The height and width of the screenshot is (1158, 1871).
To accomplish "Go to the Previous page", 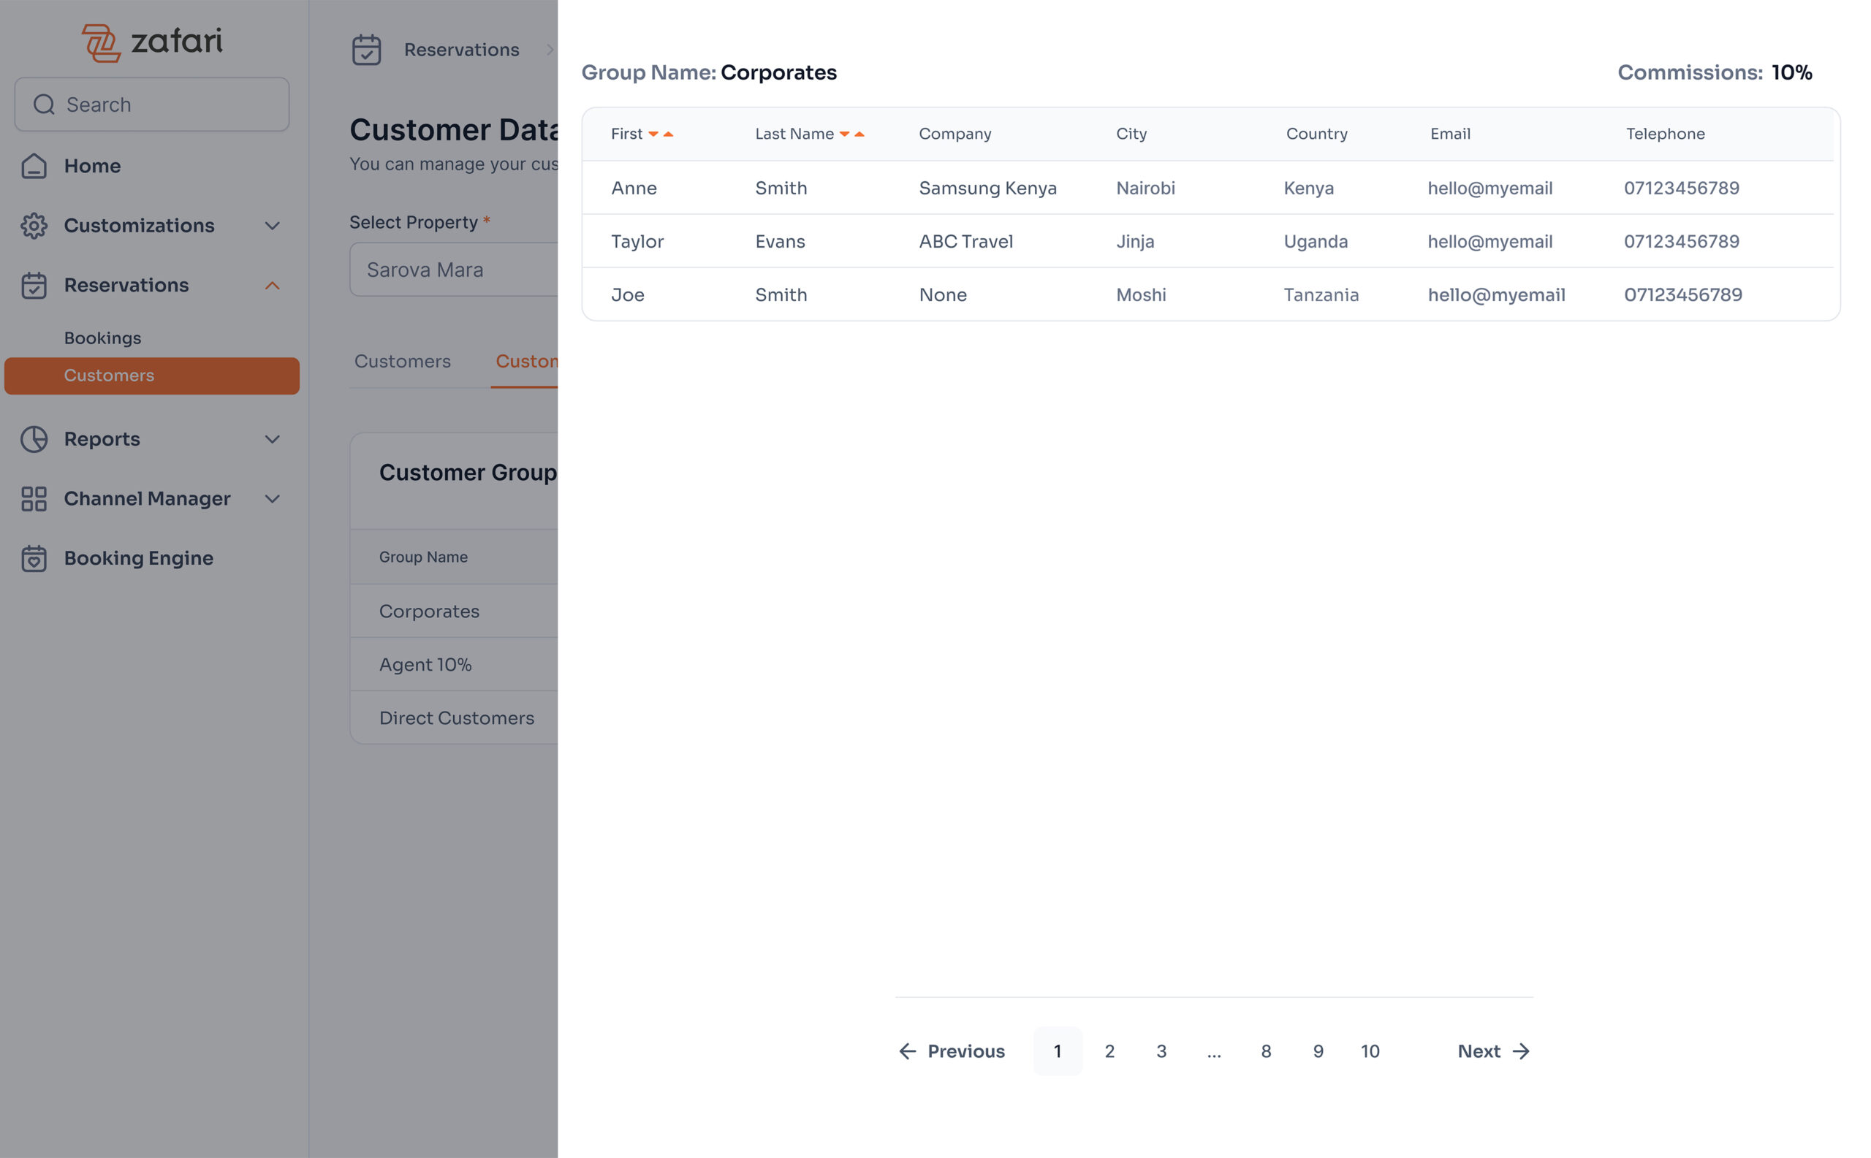I will pos(952,1051).
